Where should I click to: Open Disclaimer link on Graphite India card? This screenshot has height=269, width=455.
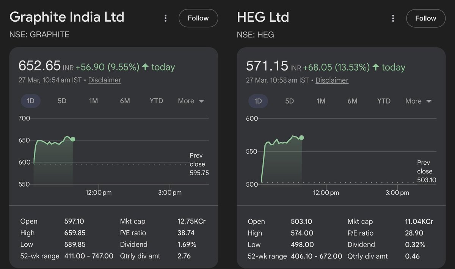[x=105, y=80]
